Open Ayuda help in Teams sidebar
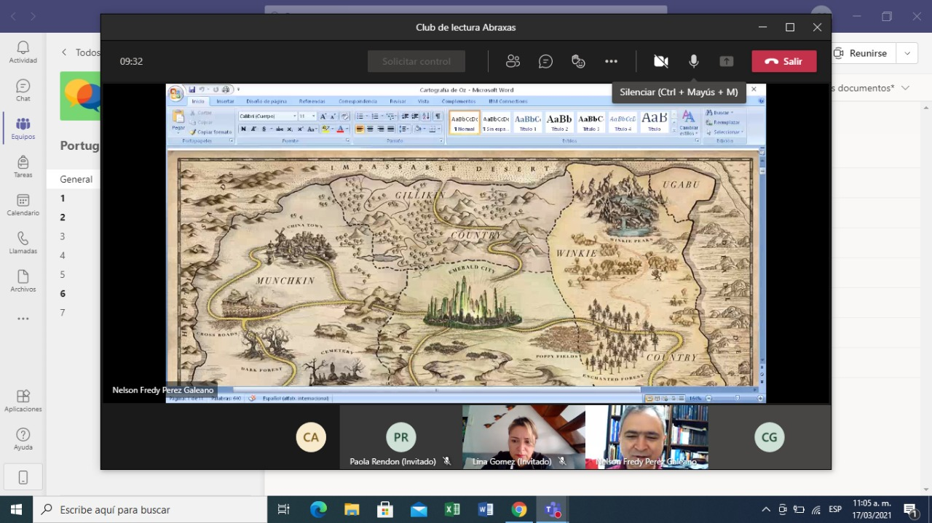Screen dimensions: 932x523 [x=23, y=439]
